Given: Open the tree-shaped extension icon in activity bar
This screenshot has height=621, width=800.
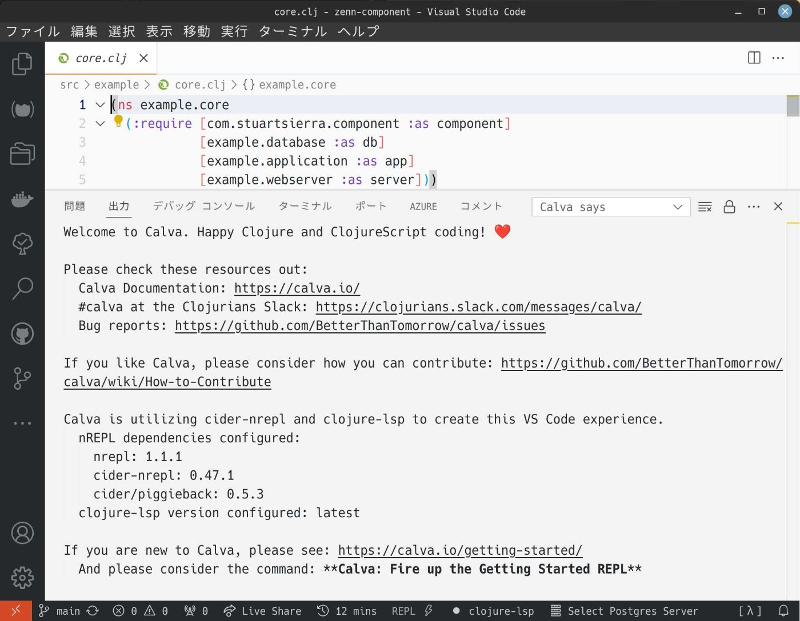Looking at the screenshot, I should pos(22,244).
